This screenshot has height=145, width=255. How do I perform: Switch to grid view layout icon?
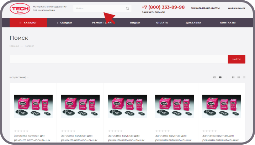click(233, 77)
